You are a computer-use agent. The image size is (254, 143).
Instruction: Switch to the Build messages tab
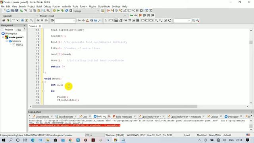[x=123, y=116]
